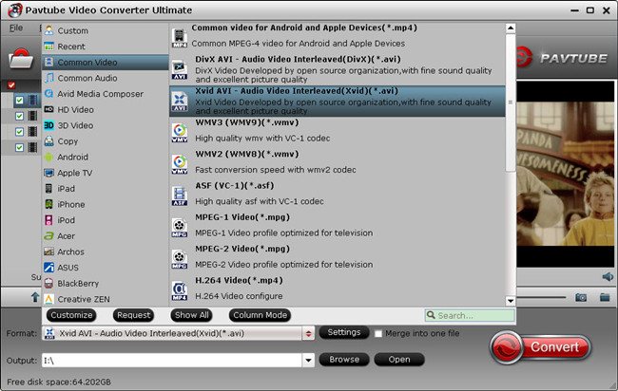Click the Show All button

point(191,315)
